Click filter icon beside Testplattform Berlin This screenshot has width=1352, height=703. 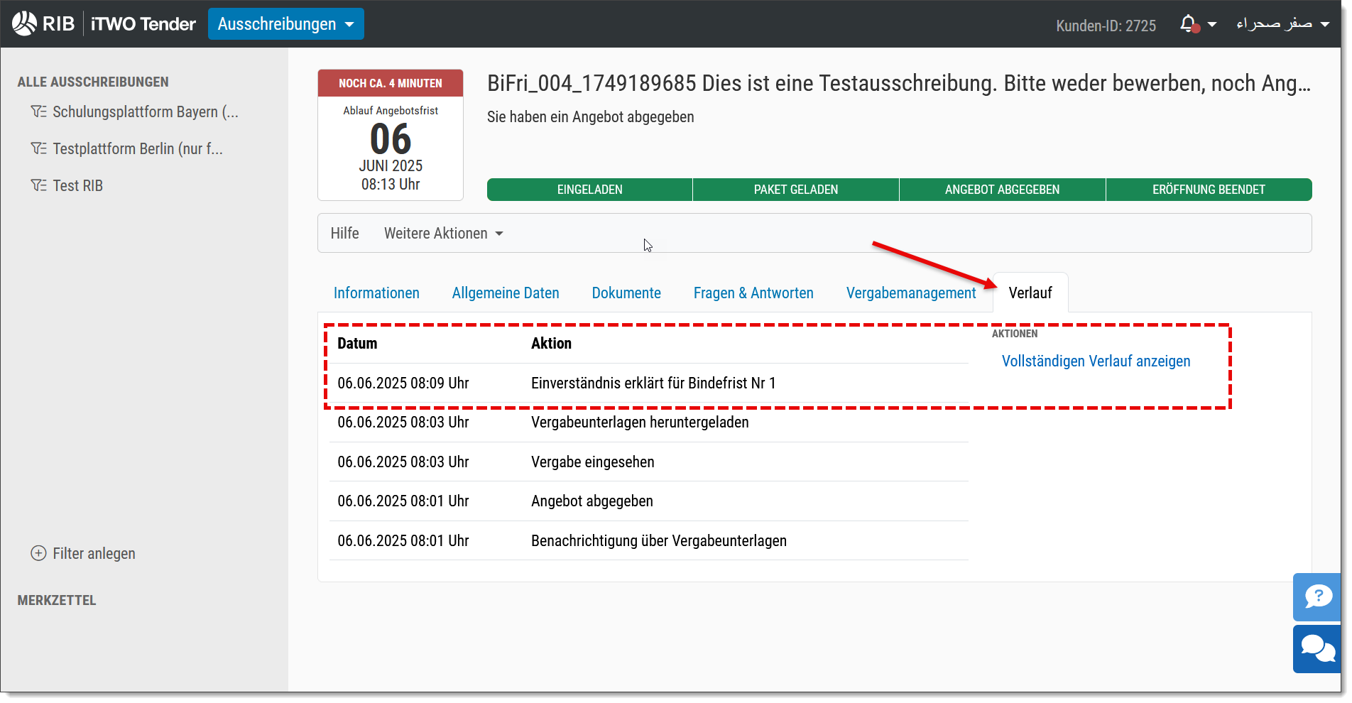pyautogui.click(x=38, y=149)
